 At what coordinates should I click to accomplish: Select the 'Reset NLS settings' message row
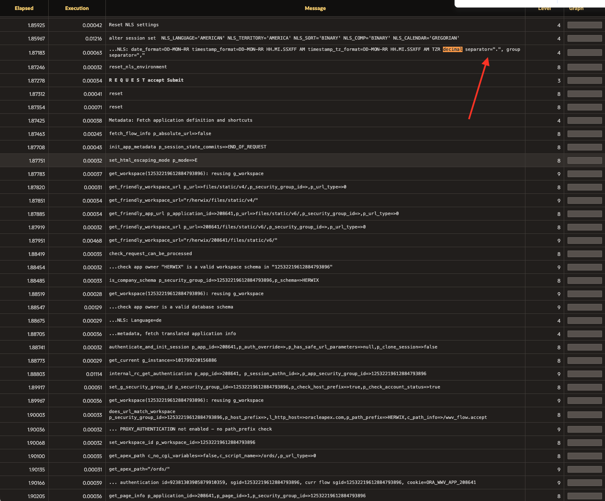[x=134, y=25]
